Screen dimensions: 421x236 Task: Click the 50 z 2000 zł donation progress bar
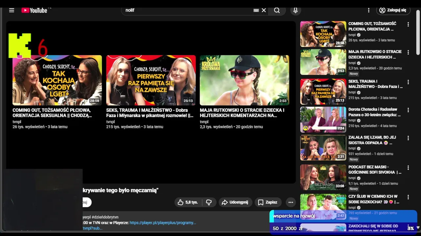click(x=343, y=228)
